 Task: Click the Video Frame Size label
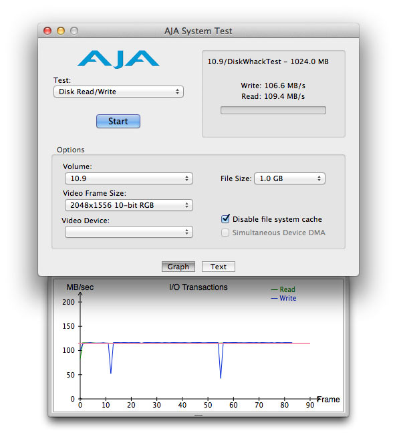(94, 193)
